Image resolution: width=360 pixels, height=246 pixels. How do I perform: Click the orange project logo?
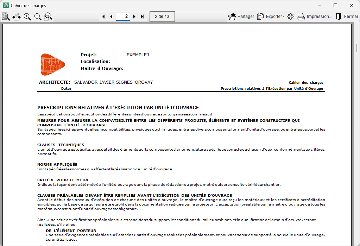(53, 64)
